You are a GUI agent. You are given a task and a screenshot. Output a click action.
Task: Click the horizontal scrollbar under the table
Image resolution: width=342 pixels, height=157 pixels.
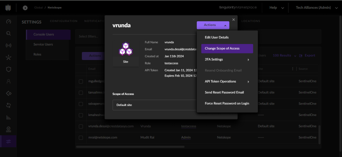pyautogui.click(x=130, y=147)
